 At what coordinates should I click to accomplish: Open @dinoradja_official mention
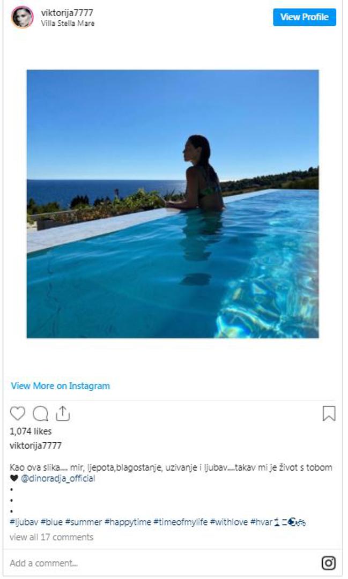pyautogui.click(x=58, y=479)
